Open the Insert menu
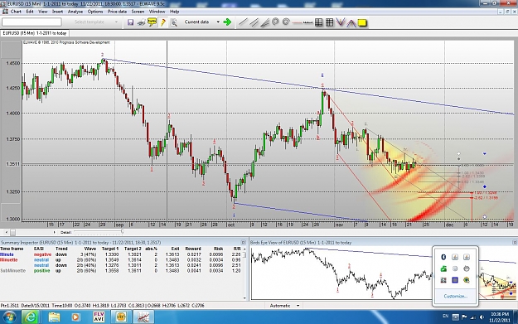This screenshot has width=518, height=324. (x=57, y=12)
